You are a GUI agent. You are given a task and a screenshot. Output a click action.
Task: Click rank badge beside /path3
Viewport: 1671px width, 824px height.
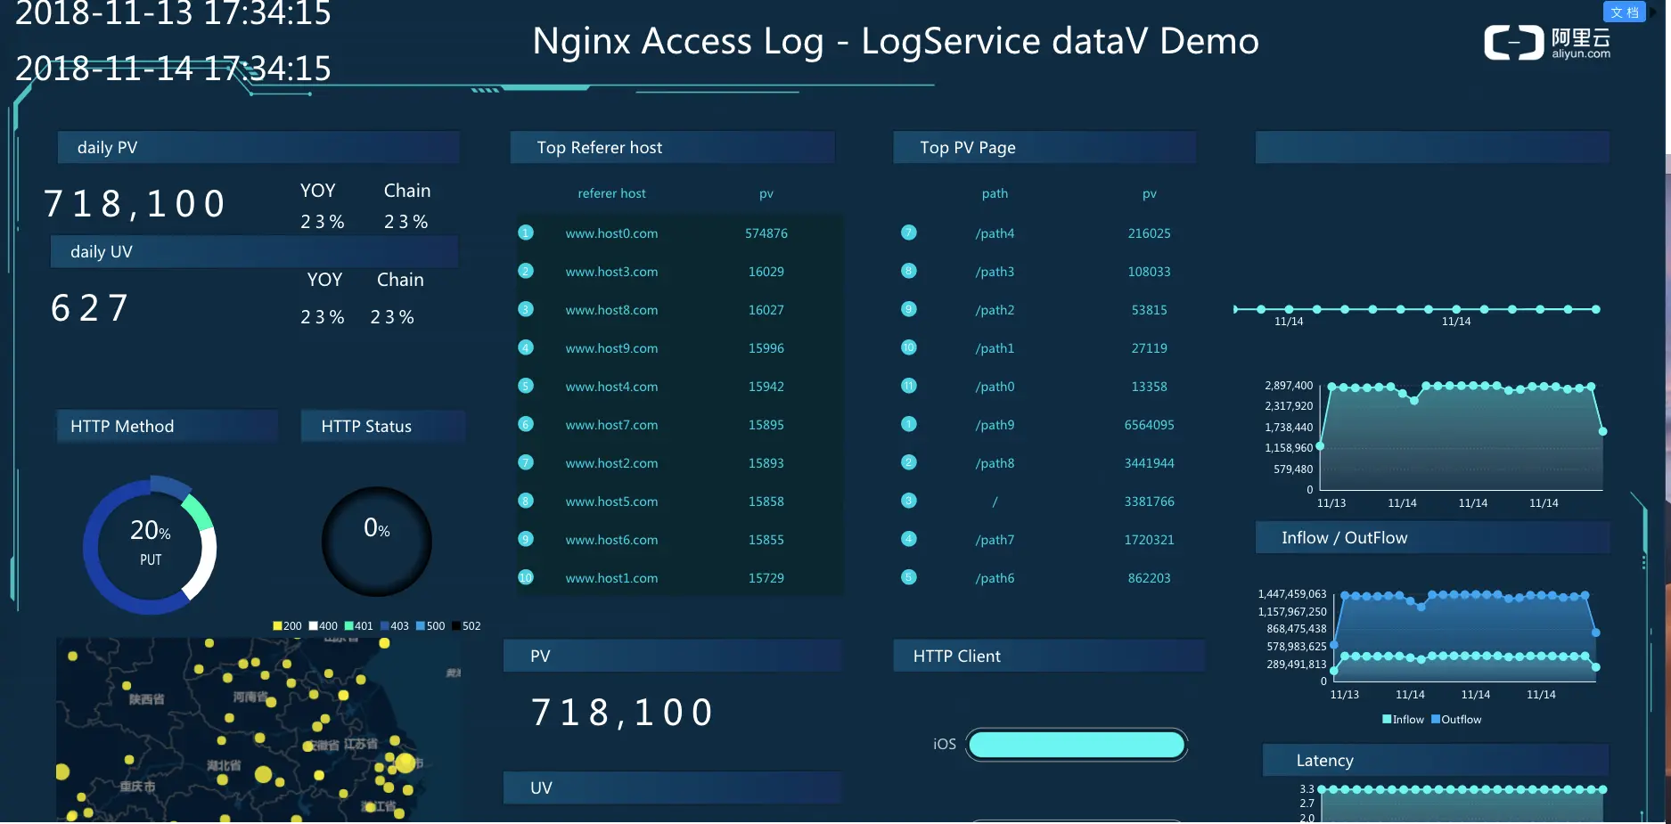point(909,271)
